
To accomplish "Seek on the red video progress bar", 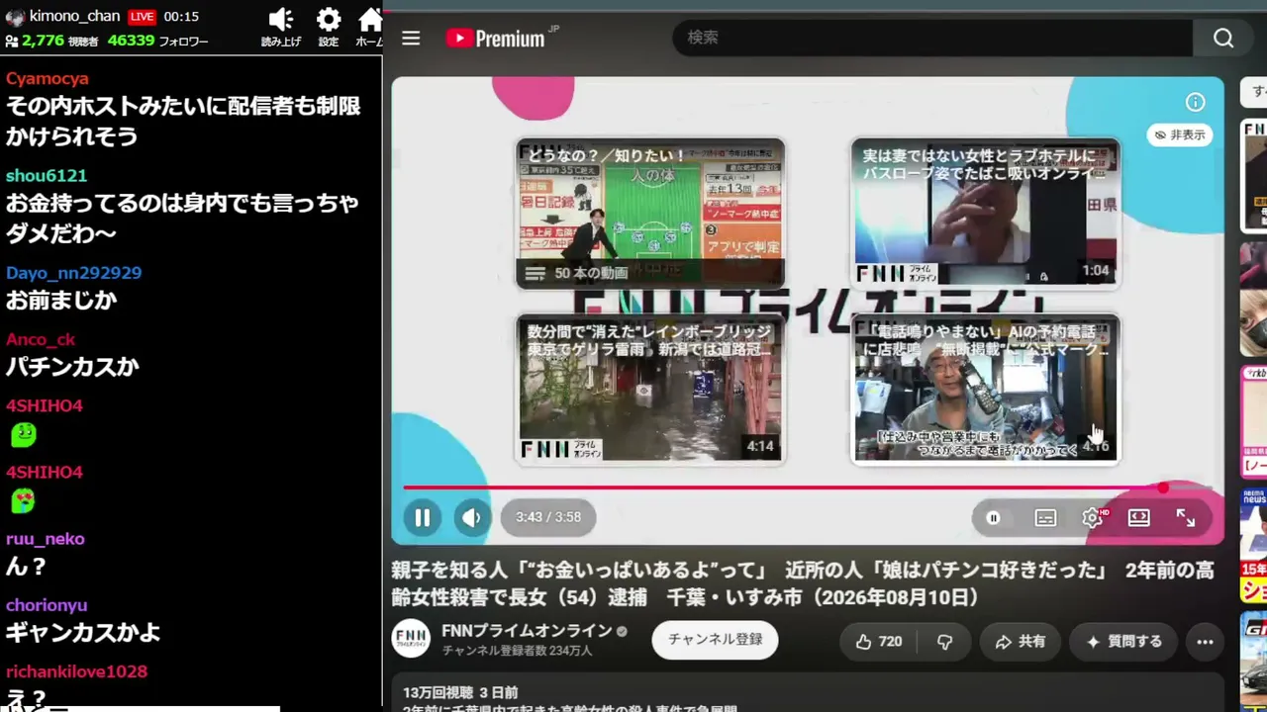I will 808,488.
